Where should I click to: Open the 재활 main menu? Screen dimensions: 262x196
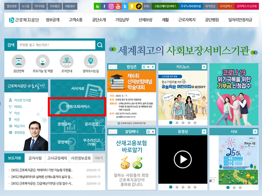point(165,20)
